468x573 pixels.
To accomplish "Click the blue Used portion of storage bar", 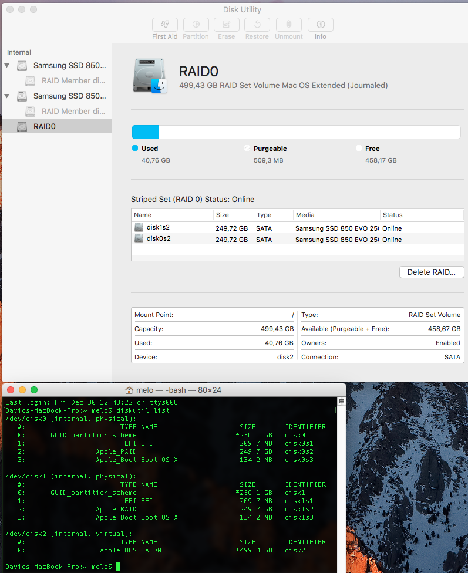I will tap(145, 132).
